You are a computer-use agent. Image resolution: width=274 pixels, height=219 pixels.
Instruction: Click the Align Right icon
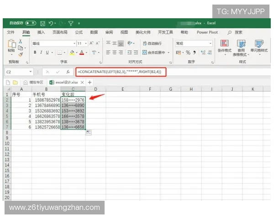121,52
